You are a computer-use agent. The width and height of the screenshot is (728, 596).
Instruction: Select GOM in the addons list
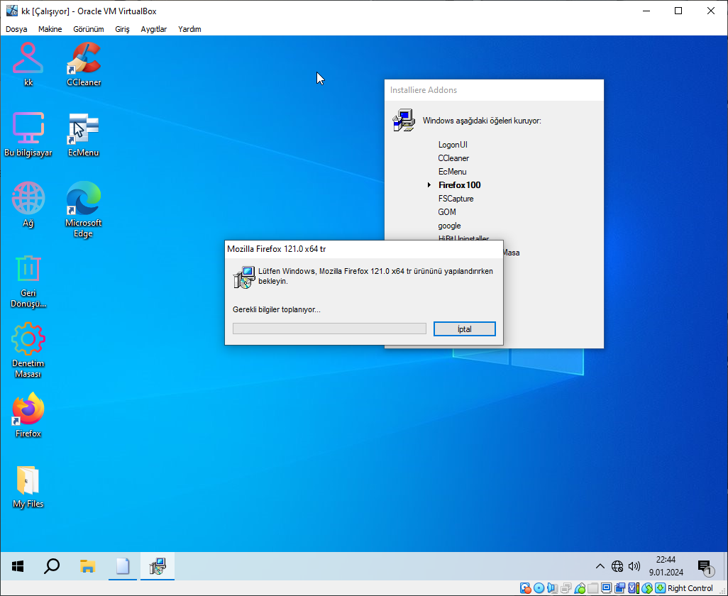click(x=447, y=212)
